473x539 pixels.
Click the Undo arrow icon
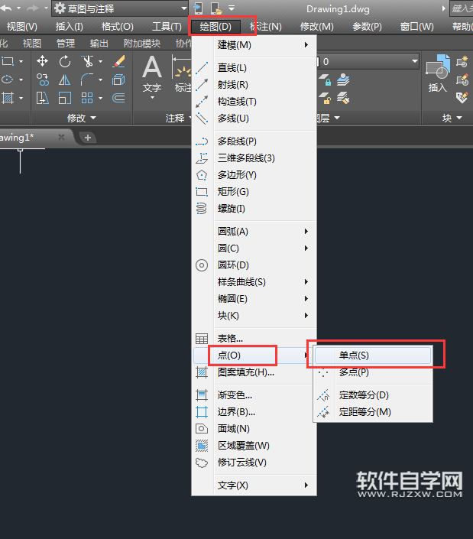coord(7,8)
